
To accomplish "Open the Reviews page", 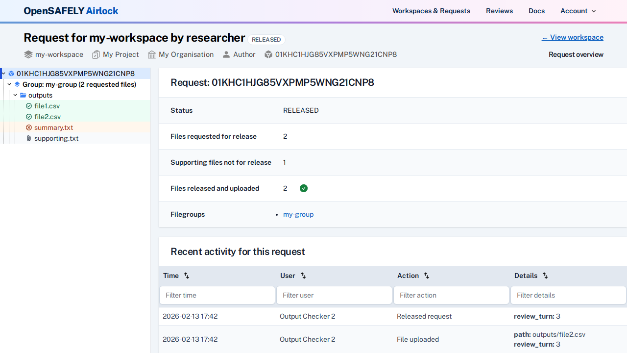I will point(499,11).
